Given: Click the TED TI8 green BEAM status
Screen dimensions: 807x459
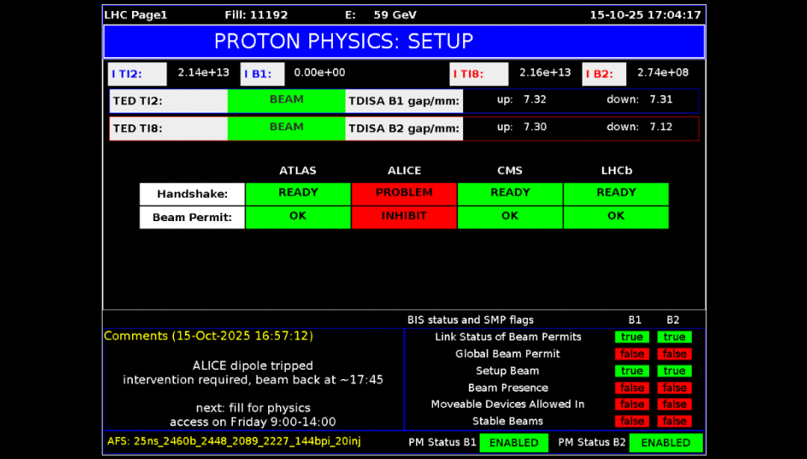Looking at the screenshot, I should coord(287,128).
